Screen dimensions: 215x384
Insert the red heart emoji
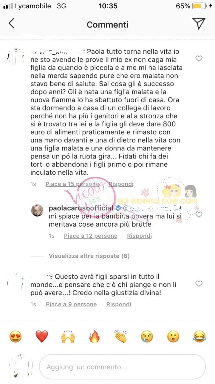41,337
